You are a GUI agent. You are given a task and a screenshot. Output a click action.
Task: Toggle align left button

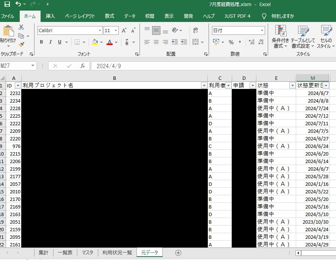(x=147, y=42)
